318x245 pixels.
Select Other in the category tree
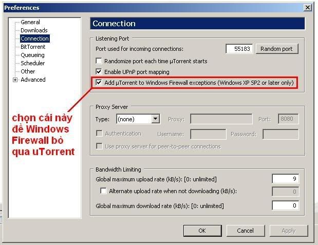point(28,71)
